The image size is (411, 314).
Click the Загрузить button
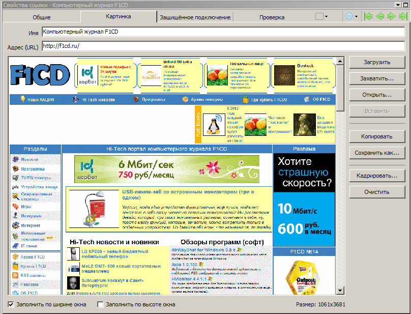point(377,63)
